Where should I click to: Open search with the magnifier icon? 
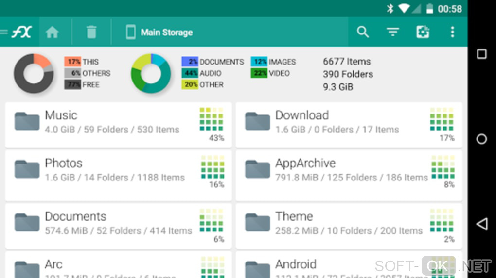click(x=363, y=32)
